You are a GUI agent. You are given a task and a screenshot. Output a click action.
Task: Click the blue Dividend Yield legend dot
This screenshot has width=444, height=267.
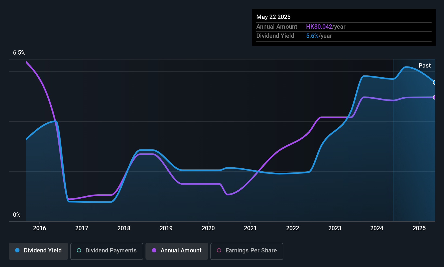(x=17, y=250)
